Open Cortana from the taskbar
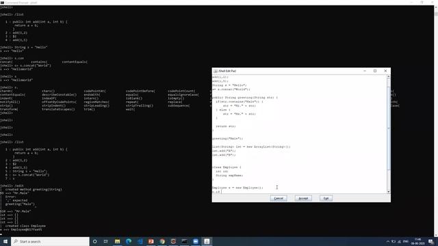This screenshot has width=438, height=246. tap(94, 241)
